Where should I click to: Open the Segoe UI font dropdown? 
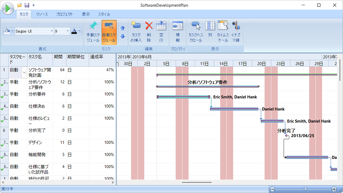52,31
